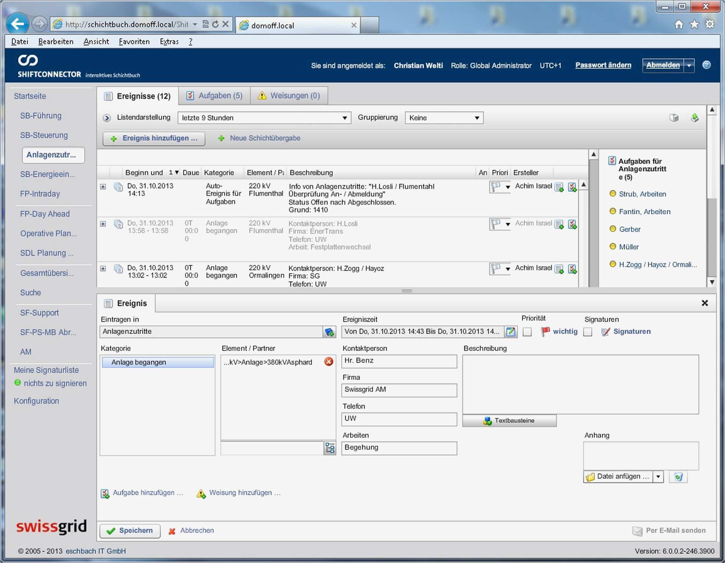Click into the Kontaktperson field Hr. Benz

(x=399, y=361)
